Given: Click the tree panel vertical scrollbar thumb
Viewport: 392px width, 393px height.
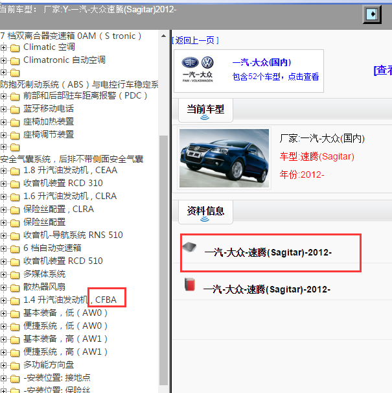Looking at the screenshot, I should [x=163, y=261].
